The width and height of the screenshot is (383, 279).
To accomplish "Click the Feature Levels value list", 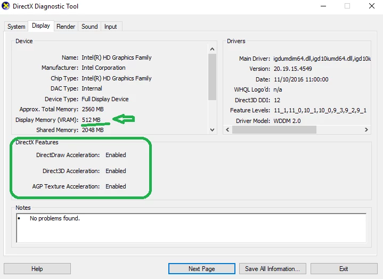I will [x=320, y=110].
